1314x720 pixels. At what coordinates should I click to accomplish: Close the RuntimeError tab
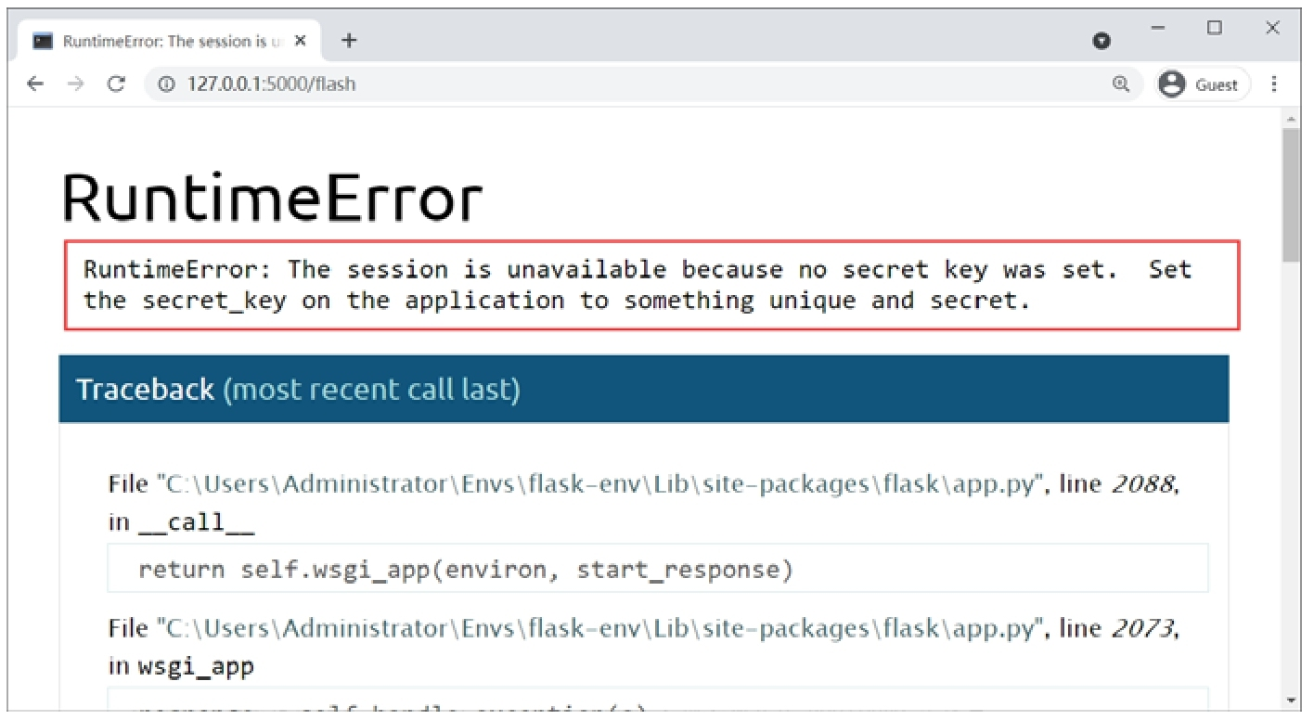pyautogui.click(x=301, y=41)
